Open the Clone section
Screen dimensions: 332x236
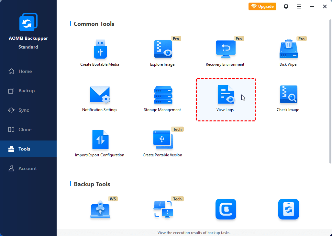(28, 129)
